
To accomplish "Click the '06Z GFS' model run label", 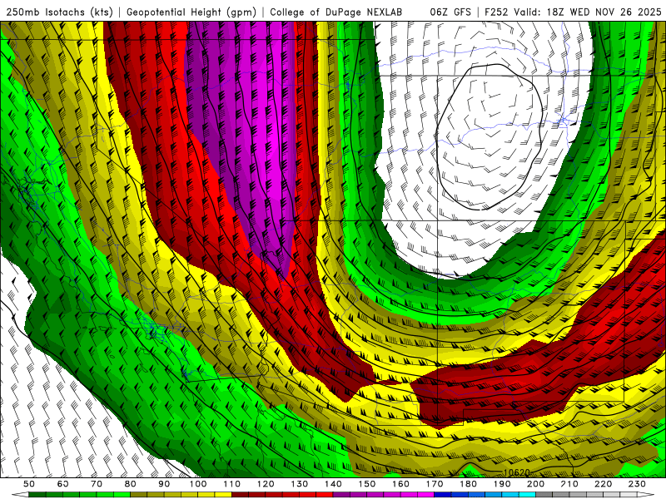I will pos(450,12).
